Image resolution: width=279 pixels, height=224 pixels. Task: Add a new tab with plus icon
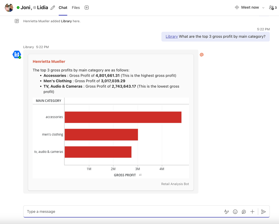click(x=86, y=8)
